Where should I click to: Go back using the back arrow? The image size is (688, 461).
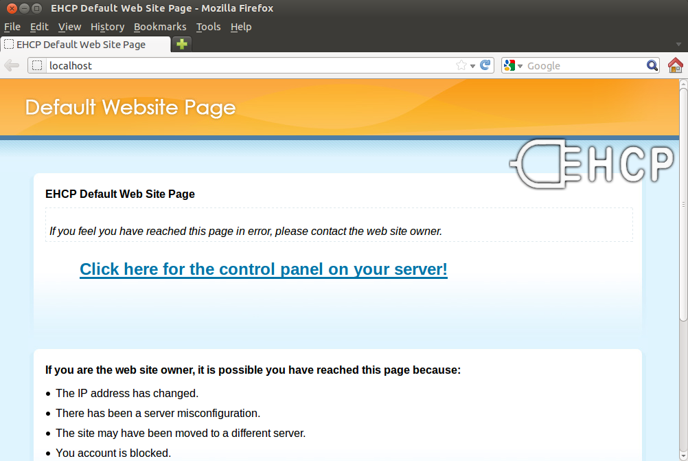pyautogui.click(x=12, y=66)
